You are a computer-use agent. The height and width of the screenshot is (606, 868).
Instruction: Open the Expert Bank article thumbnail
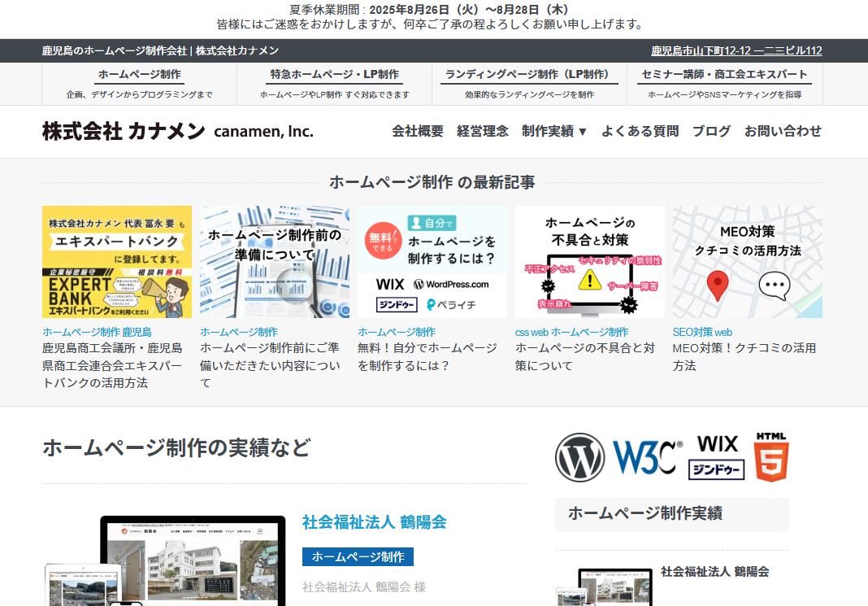[x=117, y=262]
